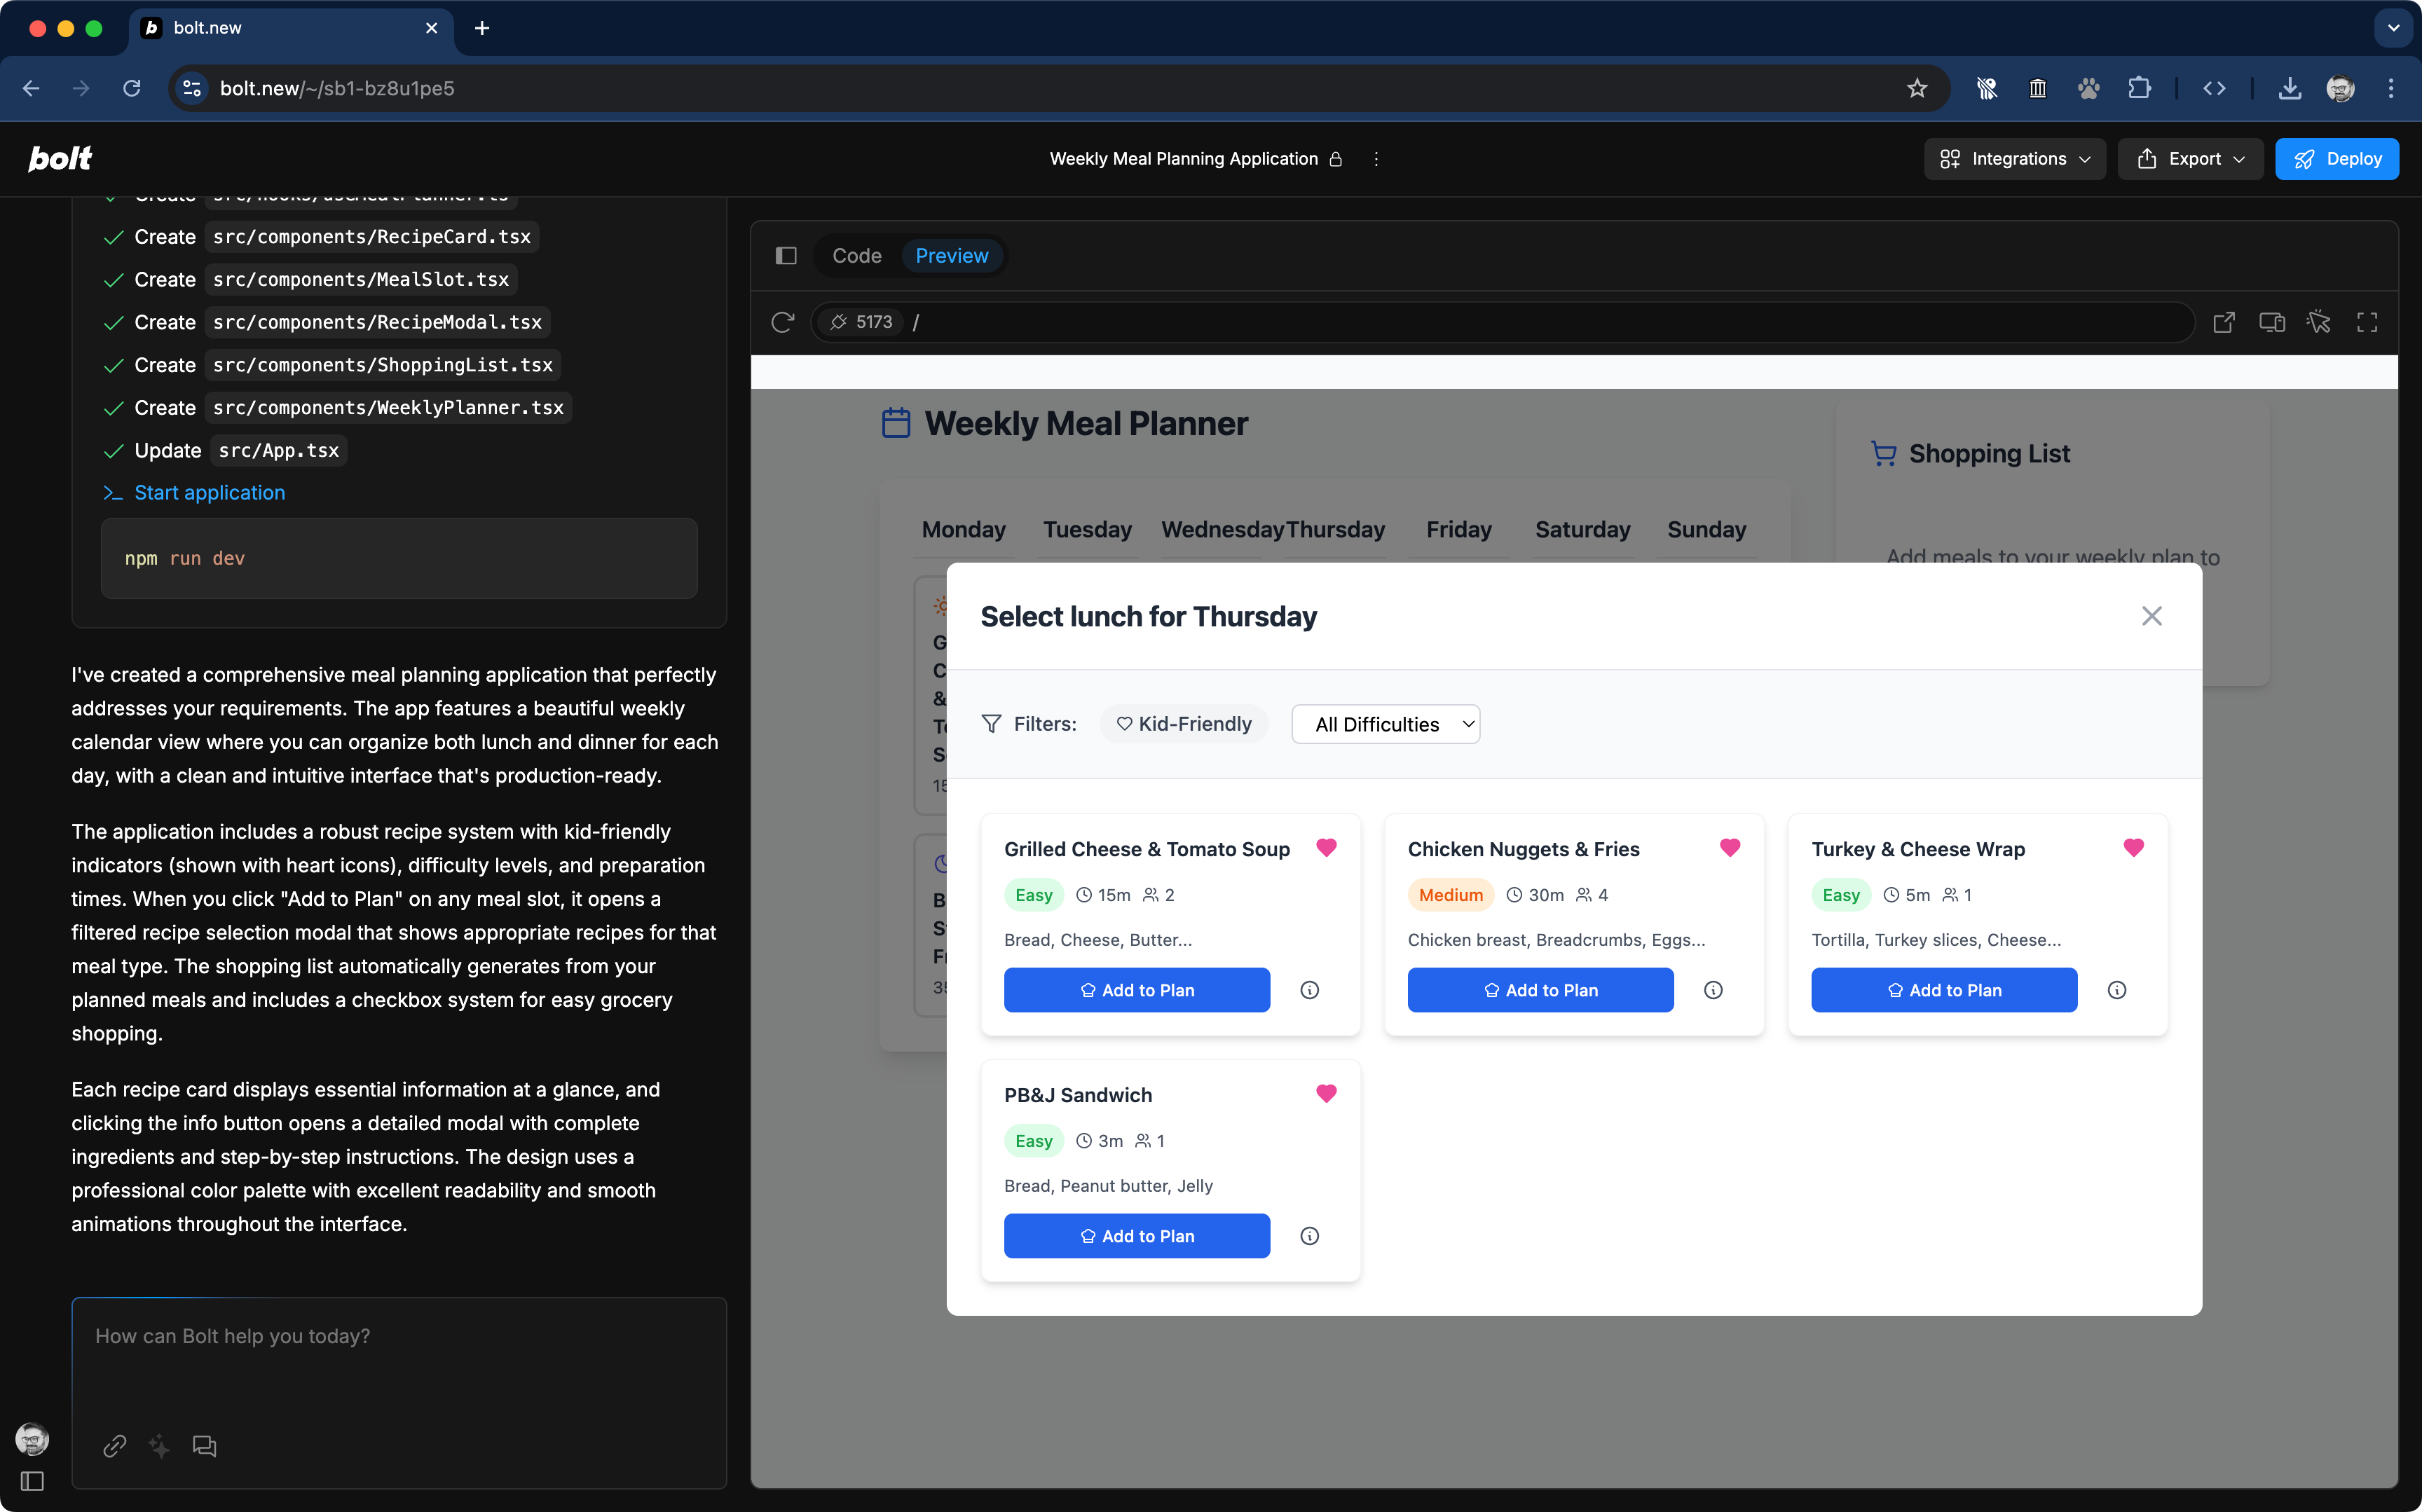
Task: Click the responsive device preview icon
Action: (x=2272, y=322)
